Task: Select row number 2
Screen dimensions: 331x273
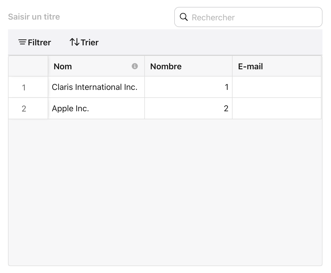Action: (x=24, y=109)
